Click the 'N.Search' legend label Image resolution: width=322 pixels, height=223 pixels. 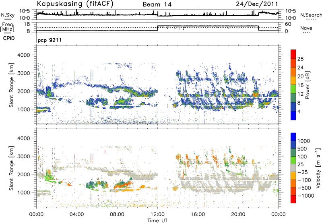(x=311, y=15)
